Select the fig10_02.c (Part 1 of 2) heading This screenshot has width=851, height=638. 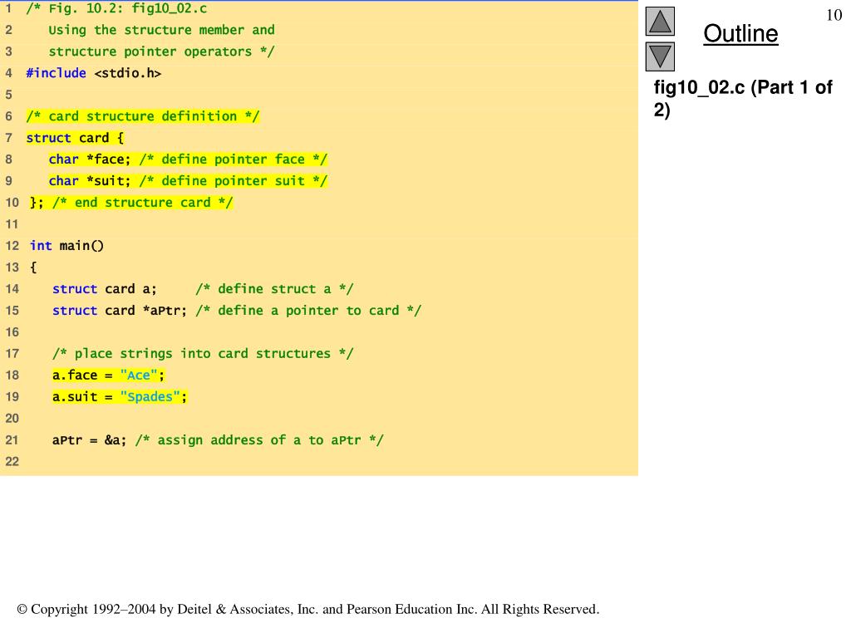click(742, 98)
